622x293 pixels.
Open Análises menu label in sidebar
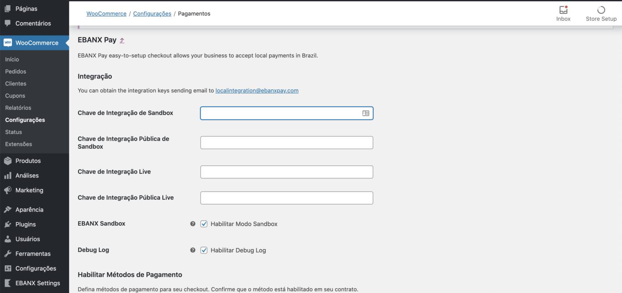click(27, 175)
